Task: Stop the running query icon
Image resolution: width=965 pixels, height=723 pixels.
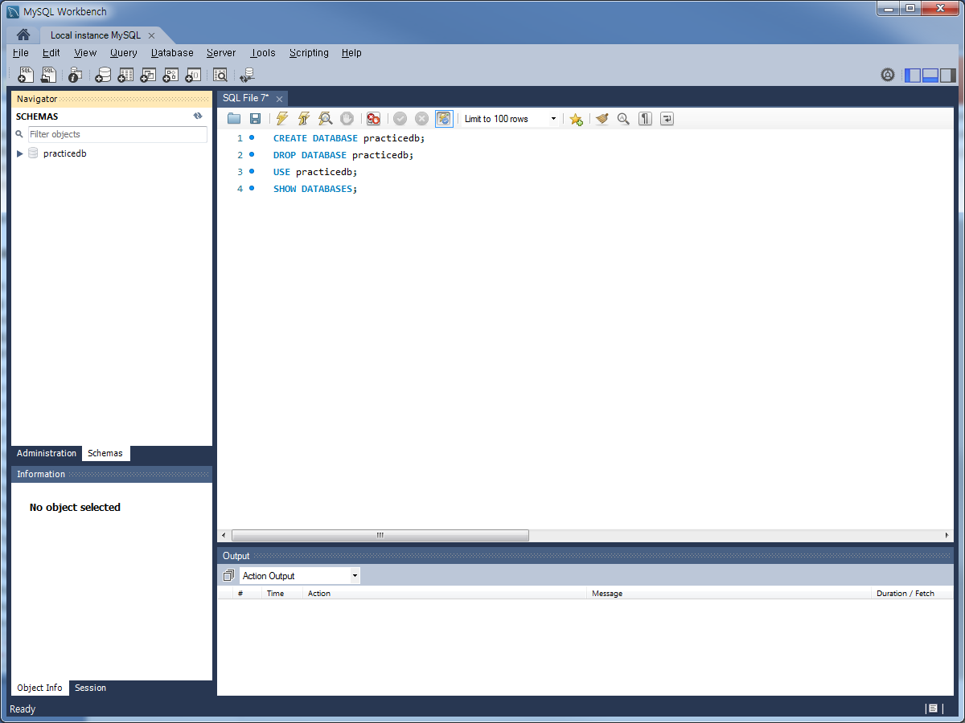Action: [347, 119]
